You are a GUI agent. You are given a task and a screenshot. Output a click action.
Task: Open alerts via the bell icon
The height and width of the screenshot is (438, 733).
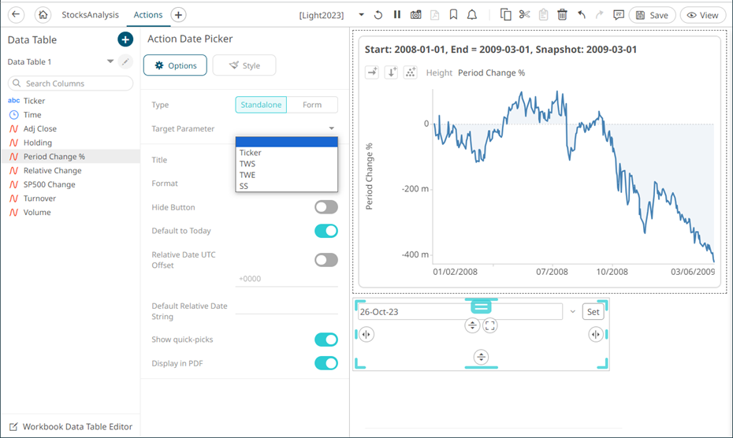pos(472,15)
